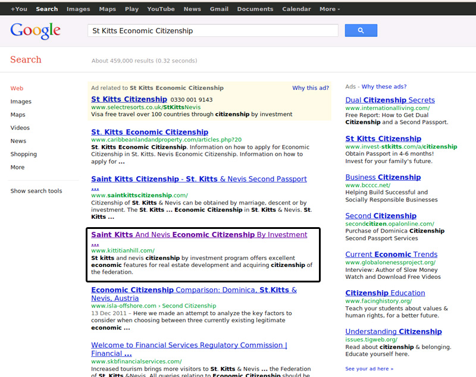The height and width of the screenshot is (377, 476).
Task: Open Play in the top navigation bar
Action: click(131, 9)
